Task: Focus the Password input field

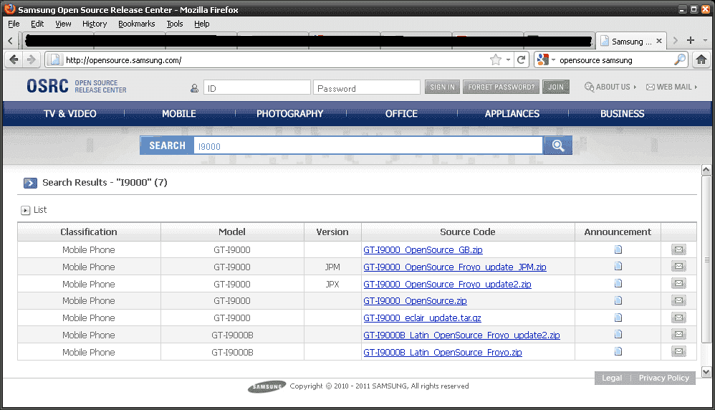Action: point(366,87)
